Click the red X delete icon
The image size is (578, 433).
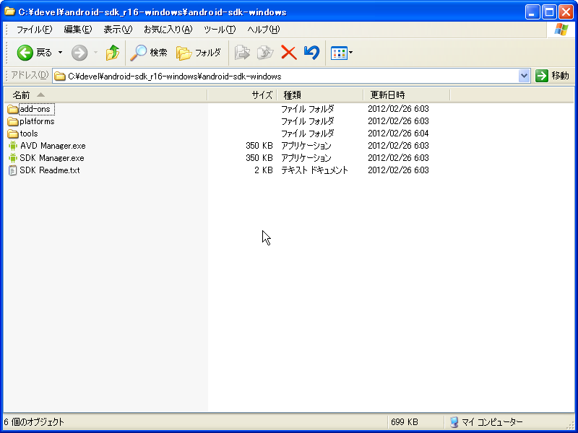[x=289, y=53]
